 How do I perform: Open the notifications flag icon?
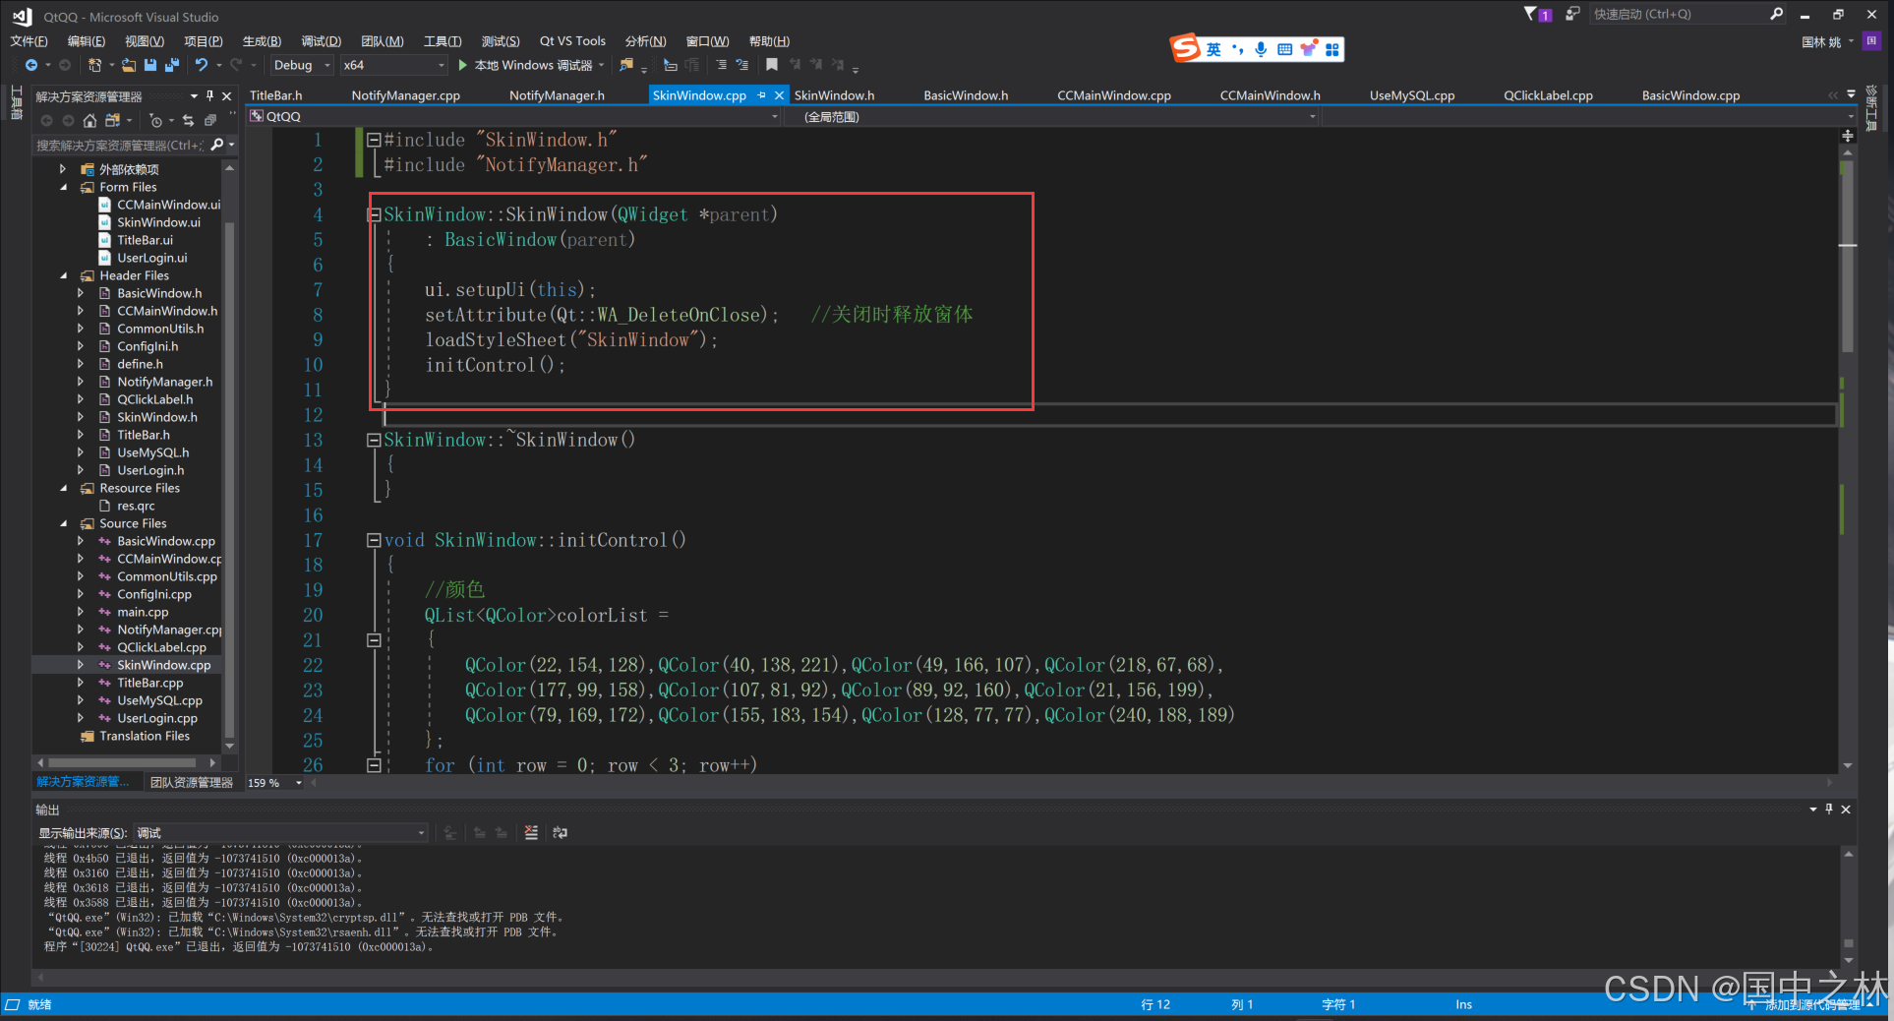(x=1537, y=14)
